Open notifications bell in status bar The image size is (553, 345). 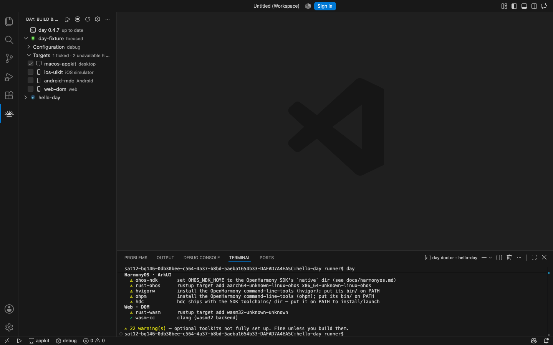546,341
